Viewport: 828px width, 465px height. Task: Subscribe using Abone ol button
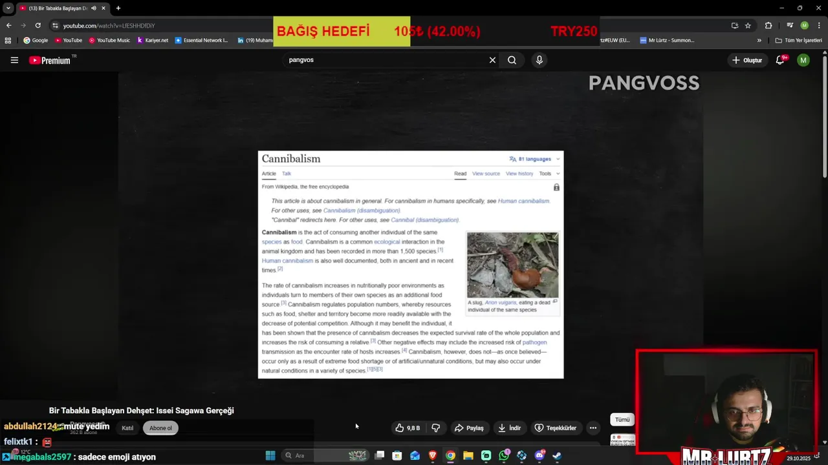point(160,428)
